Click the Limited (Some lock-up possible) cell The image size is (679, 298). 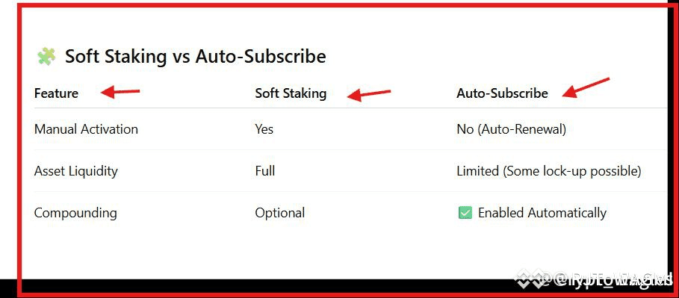tap(549, 171)
